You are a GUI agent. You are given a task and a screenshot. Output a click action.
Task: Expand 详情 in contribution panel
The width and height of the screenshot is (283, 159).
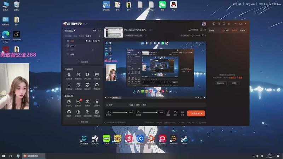[x=242, y=30]
